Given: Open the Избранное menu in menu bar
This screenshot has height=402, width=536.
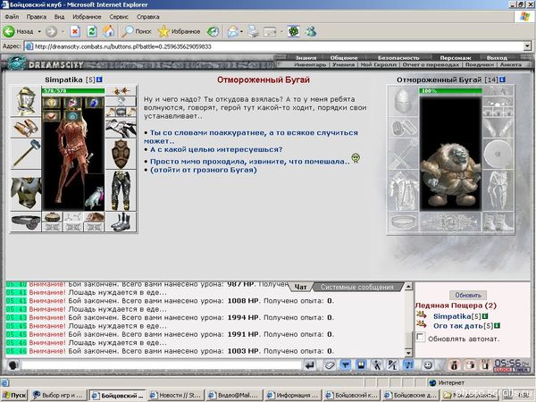Looking at the screenshot, I should click(x=87, y=16).
